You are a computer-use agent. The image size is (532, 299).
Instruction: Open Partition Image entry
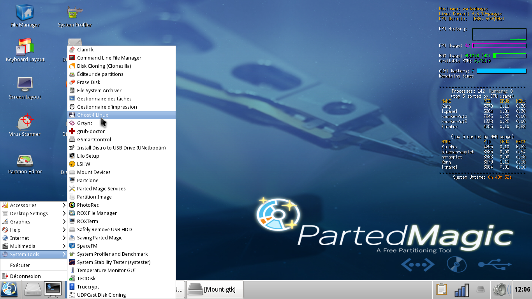point(122,197)
